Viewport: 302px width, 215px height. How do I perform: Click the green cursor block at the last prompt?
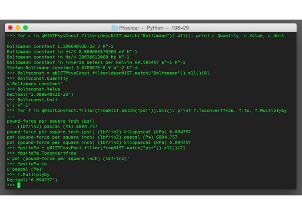tap(19, 185)
